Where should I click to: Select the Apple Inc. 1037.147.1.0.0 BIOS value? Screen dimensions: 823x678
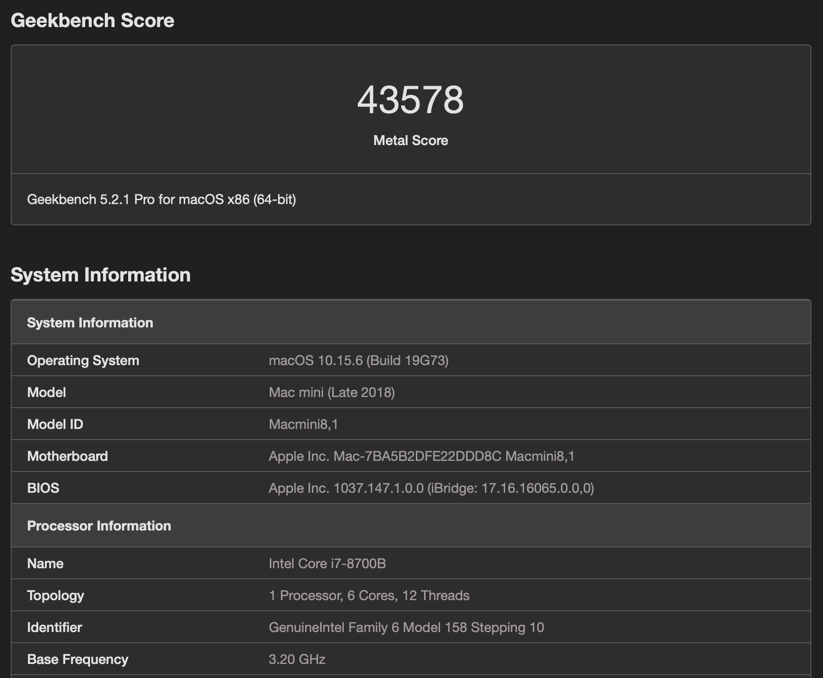(x=431, y=488)
